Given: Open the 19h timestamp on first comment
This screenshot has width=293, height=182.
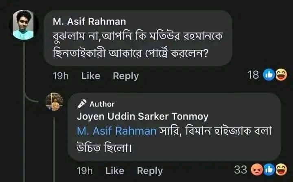Looking at the screenshot, I should pos(61,76).
